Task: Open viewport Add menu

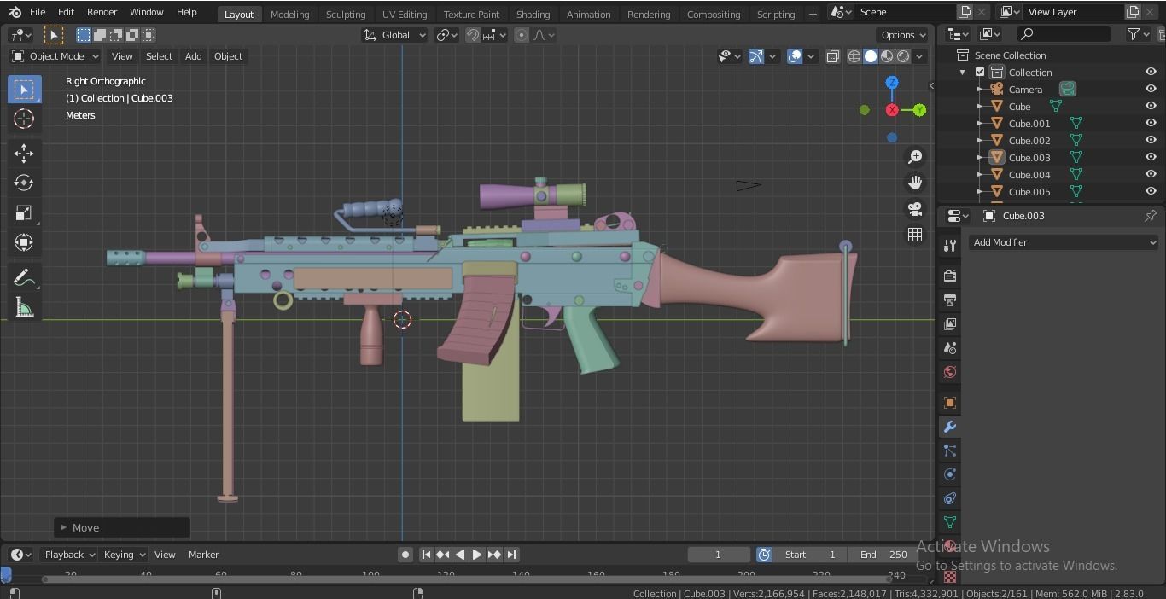Action: pos(194,56)
